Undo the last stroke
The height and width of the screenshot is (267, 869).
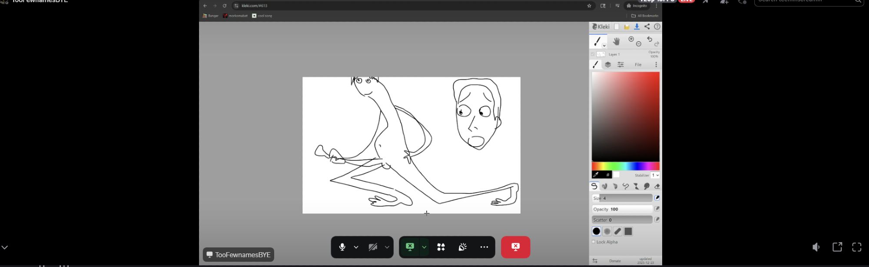(x=650, y=39)
